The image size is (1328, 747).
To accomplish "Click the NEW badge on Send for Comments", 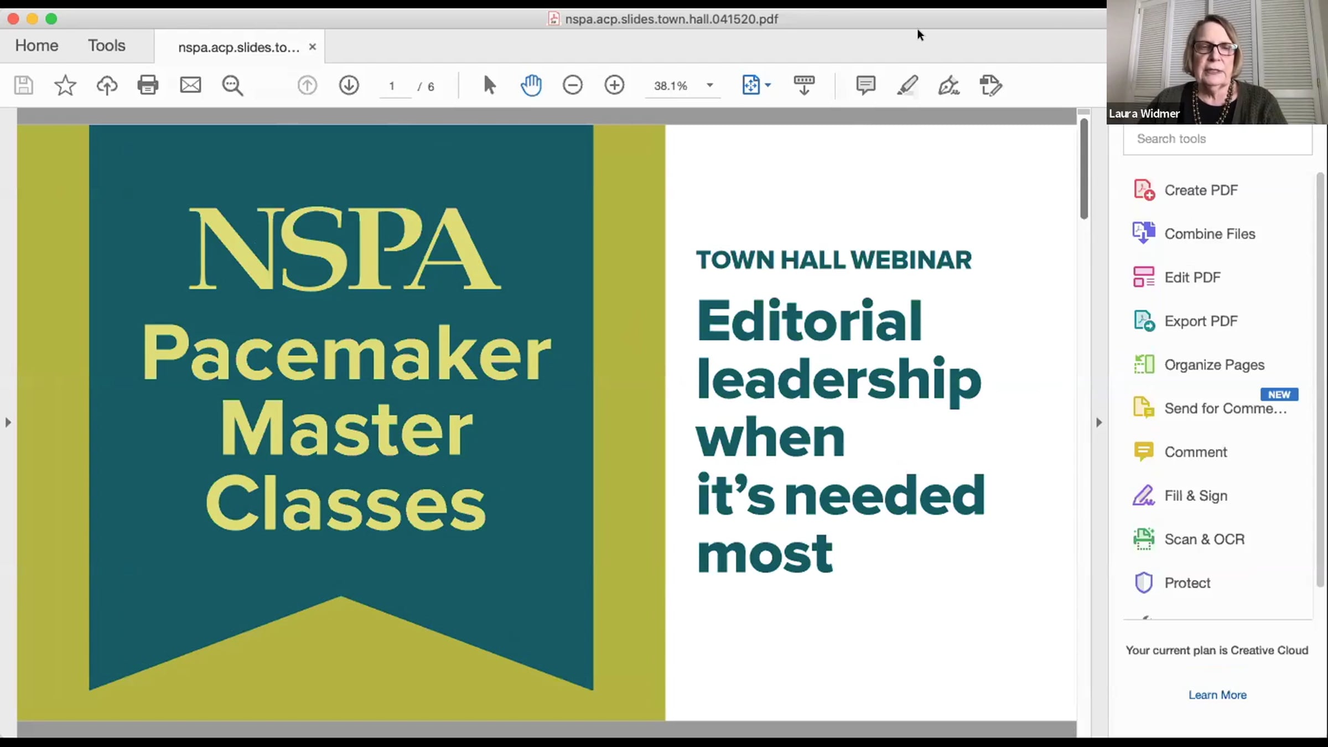I will 1279,395.
